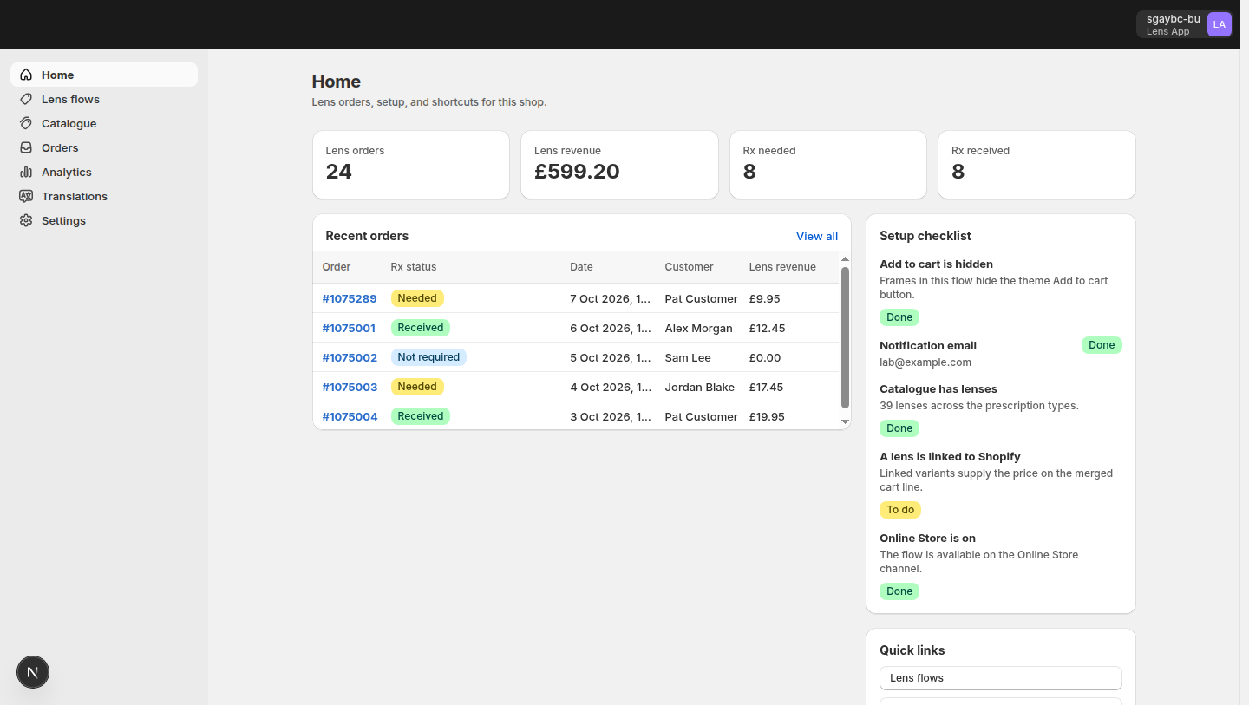
Task: Select the Home menu label
Action: [x=57, y=75]
